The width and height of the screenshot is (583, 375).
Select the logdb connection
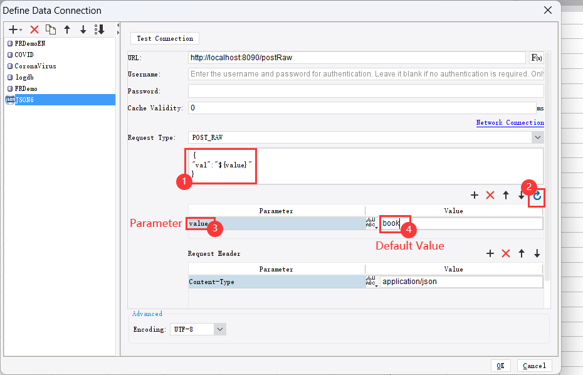click(24, 77)
